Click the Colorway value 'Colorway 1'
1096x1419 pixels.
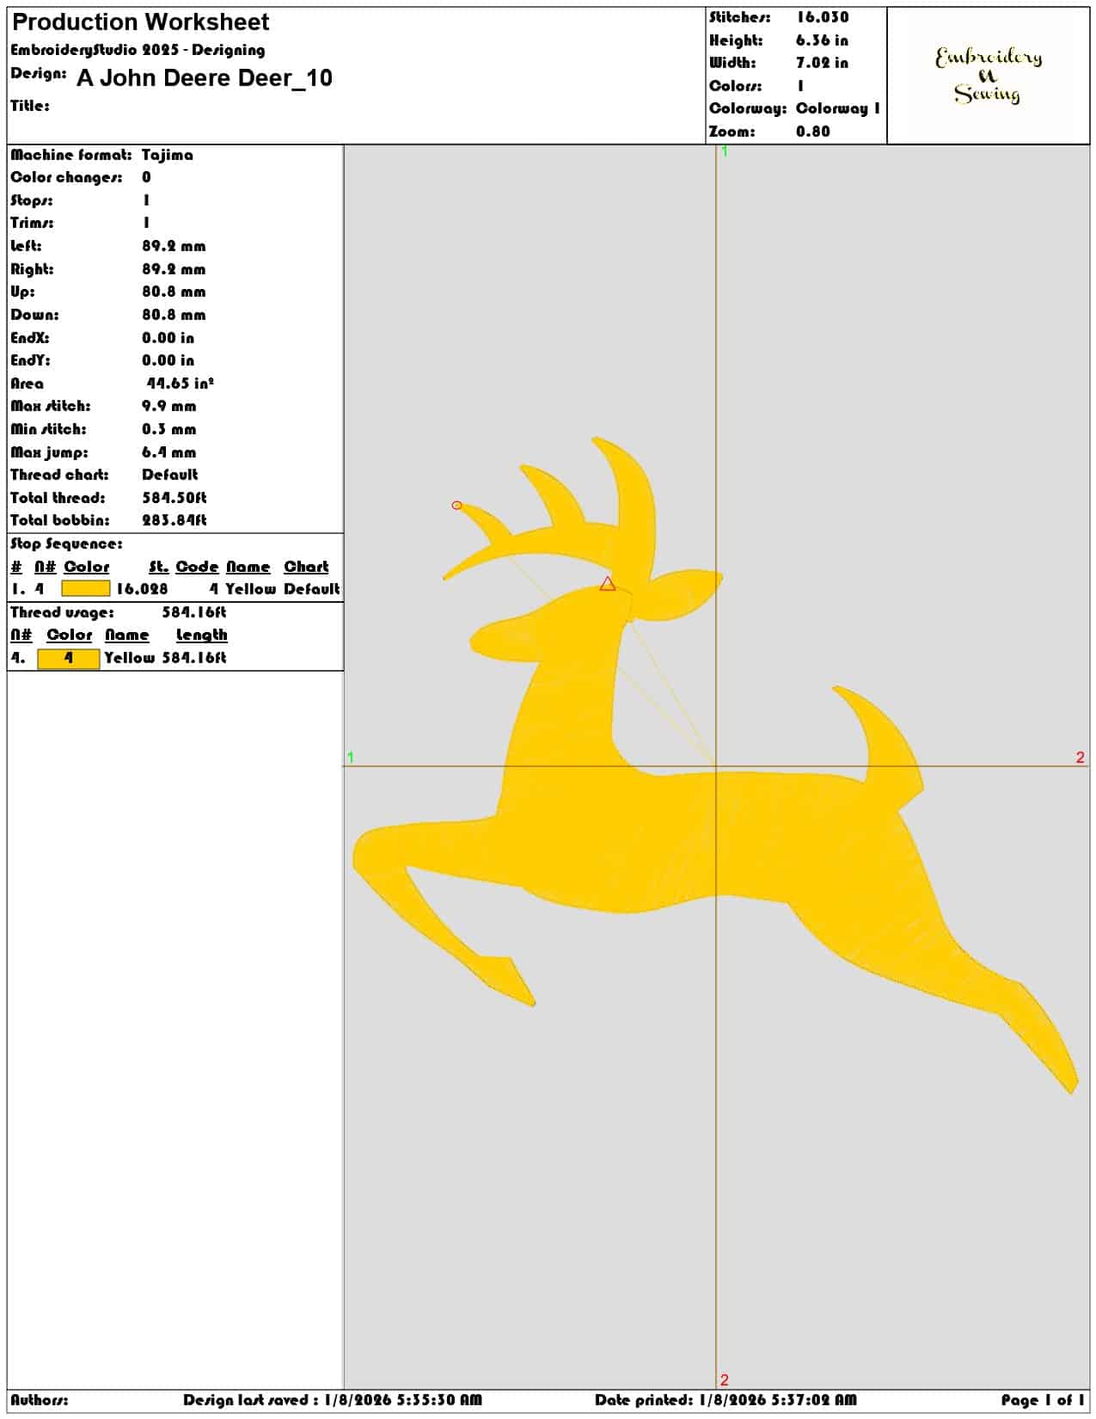838,108
